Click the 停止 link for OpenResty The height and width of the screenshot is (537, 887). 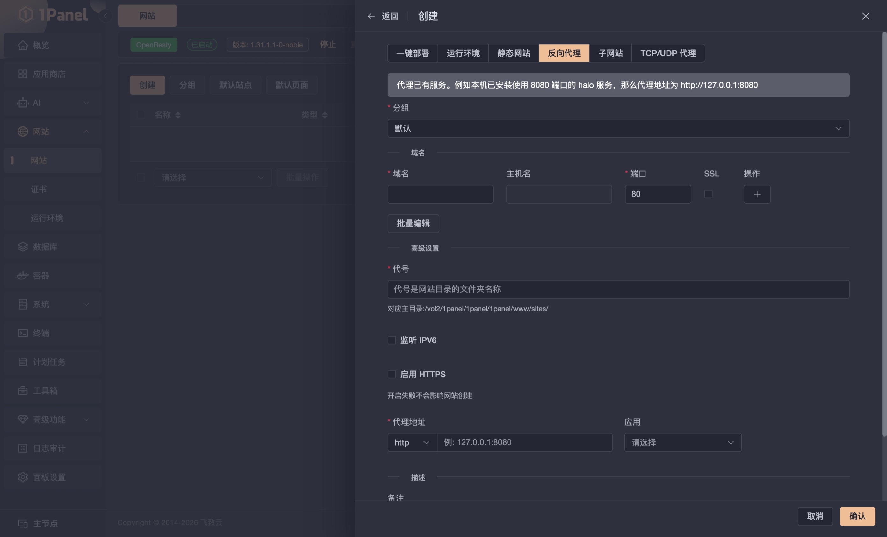pyautogui.click(x=328, y=45)
